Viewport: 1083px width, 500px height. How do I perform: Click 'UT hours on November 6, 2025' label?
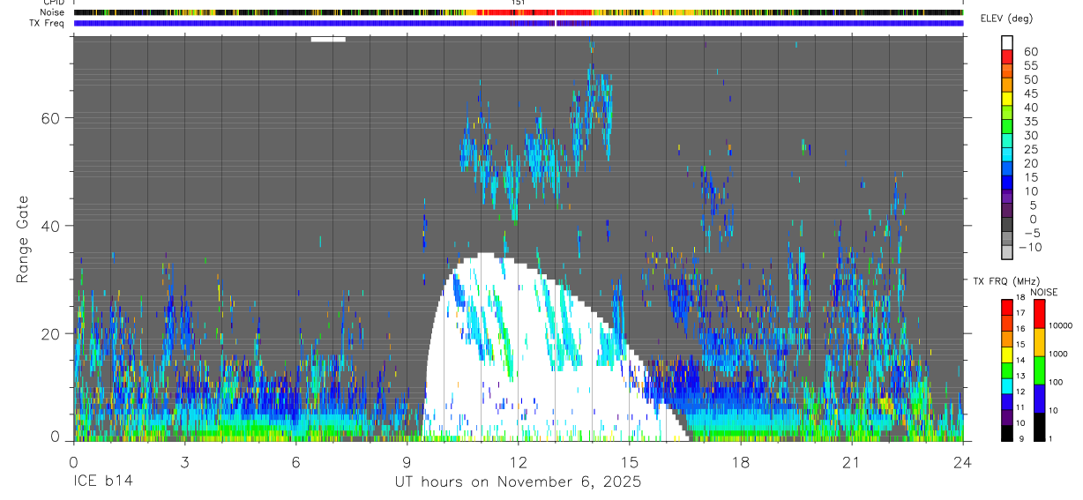pos(517,482)
